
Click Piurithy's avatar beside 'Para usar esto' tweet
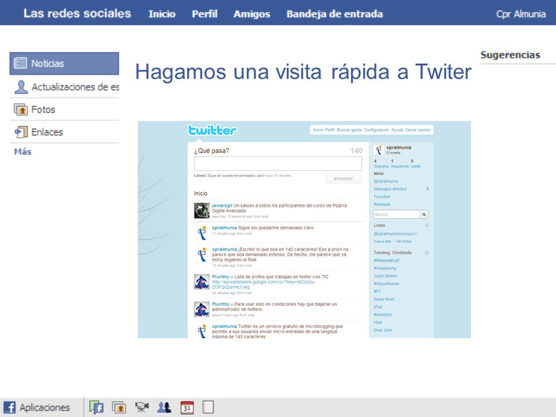pyautogui.click(x=202, y=309)
